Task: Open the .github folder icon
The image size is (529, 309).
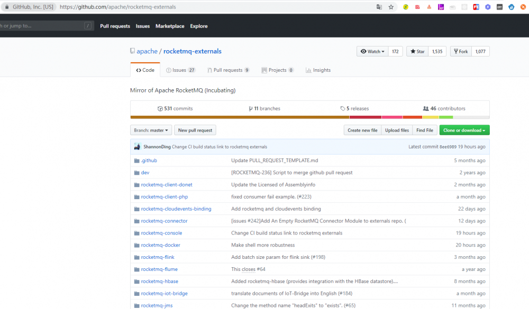Action: 136,161
